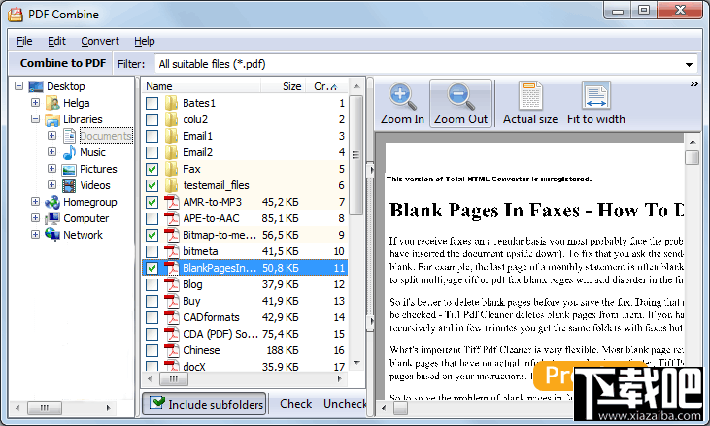Select the docX file row

click(245, 366)
